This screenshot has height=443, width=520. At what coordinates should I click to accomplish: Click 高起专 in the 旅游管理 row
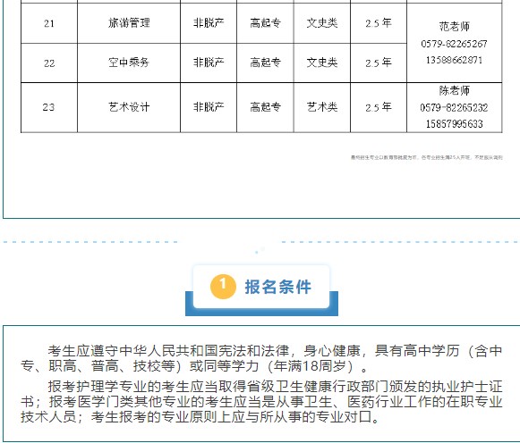coord(265,23)
